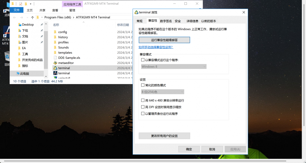Click the 确定 button
Image resolution: width=306 pixels, height=163 pixels.
pyautogui.click(x=189, y=149)
